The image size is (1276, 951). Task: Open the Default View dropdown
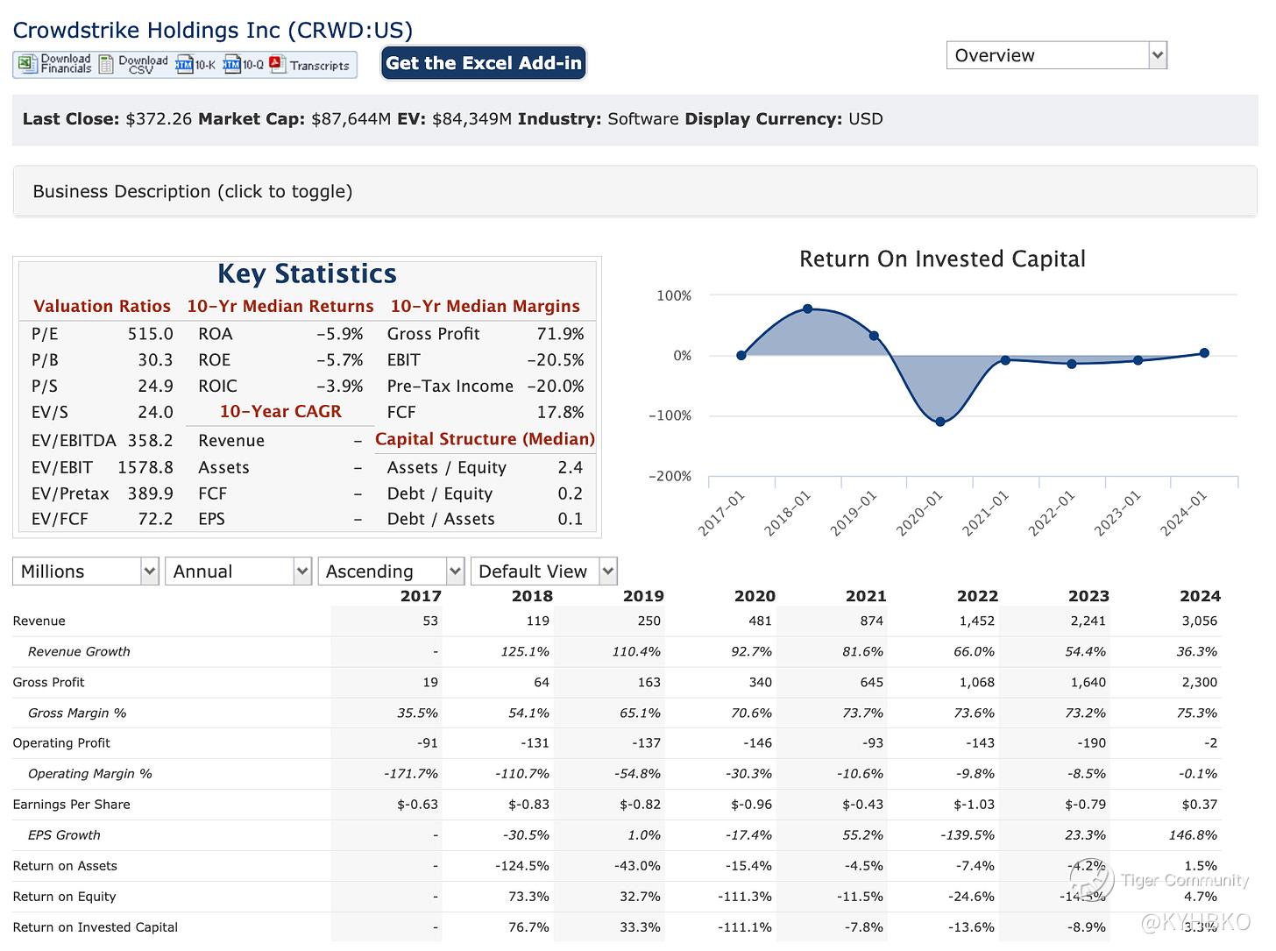tap(544, 571)
